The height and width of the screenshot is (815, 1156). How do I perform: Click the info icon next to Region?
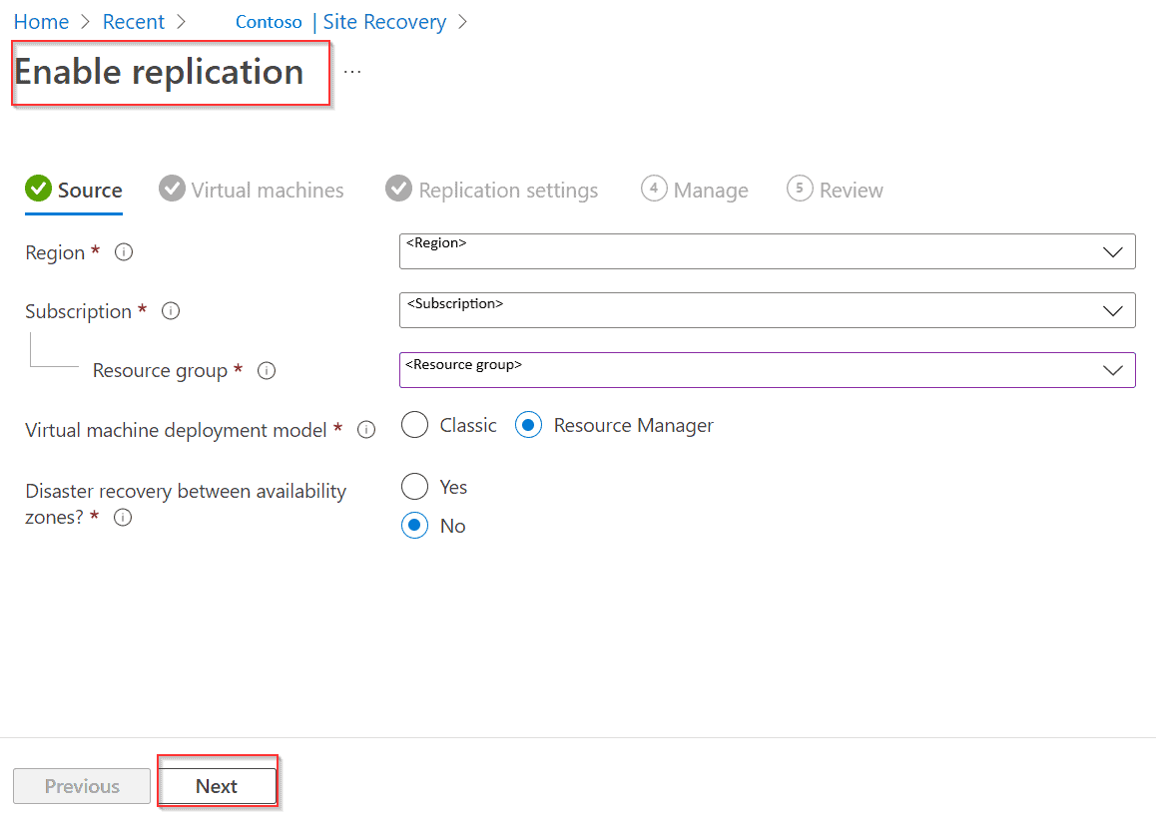coord(123,252)
